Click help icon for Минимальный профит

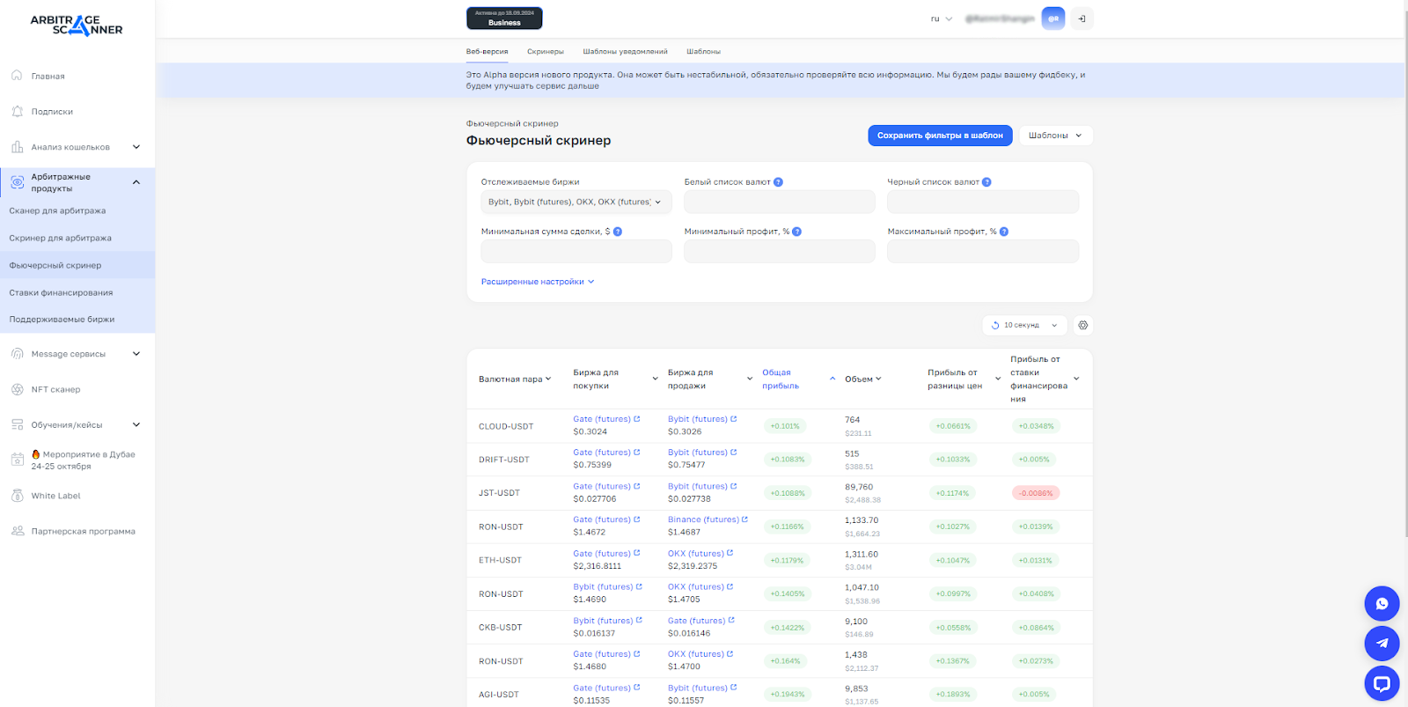(796, 232)
